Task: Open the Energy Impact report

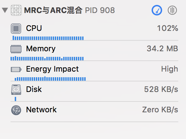Action: [94, 72]
